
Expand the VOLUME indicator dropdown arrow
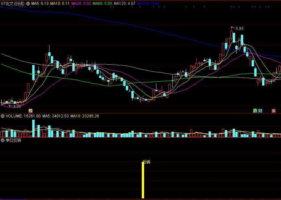click(3, 116)
